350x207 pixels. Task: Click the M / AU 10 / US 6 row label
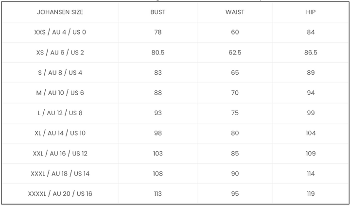pos(60,93)
